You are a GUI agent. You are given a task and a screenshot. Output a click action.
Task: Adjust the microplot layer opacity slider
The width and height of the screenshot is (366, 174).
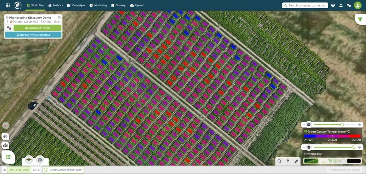[334, 125]
